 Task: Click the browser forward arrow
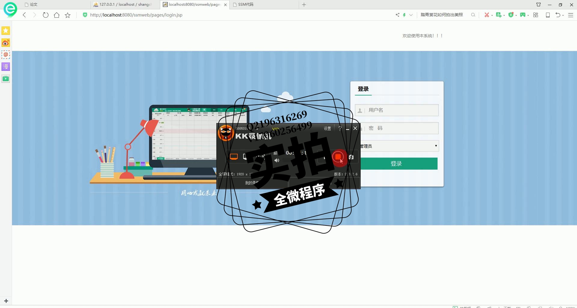point(35,15)
